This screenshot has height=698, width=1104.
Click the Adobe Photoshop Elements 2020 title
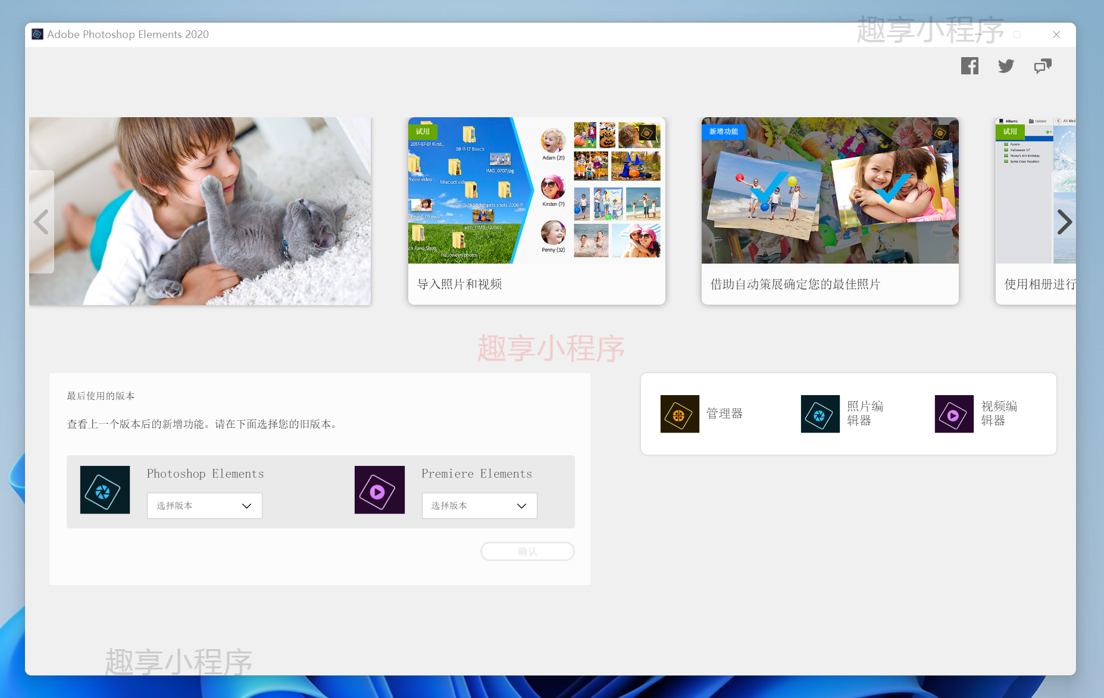coord(128,35)
